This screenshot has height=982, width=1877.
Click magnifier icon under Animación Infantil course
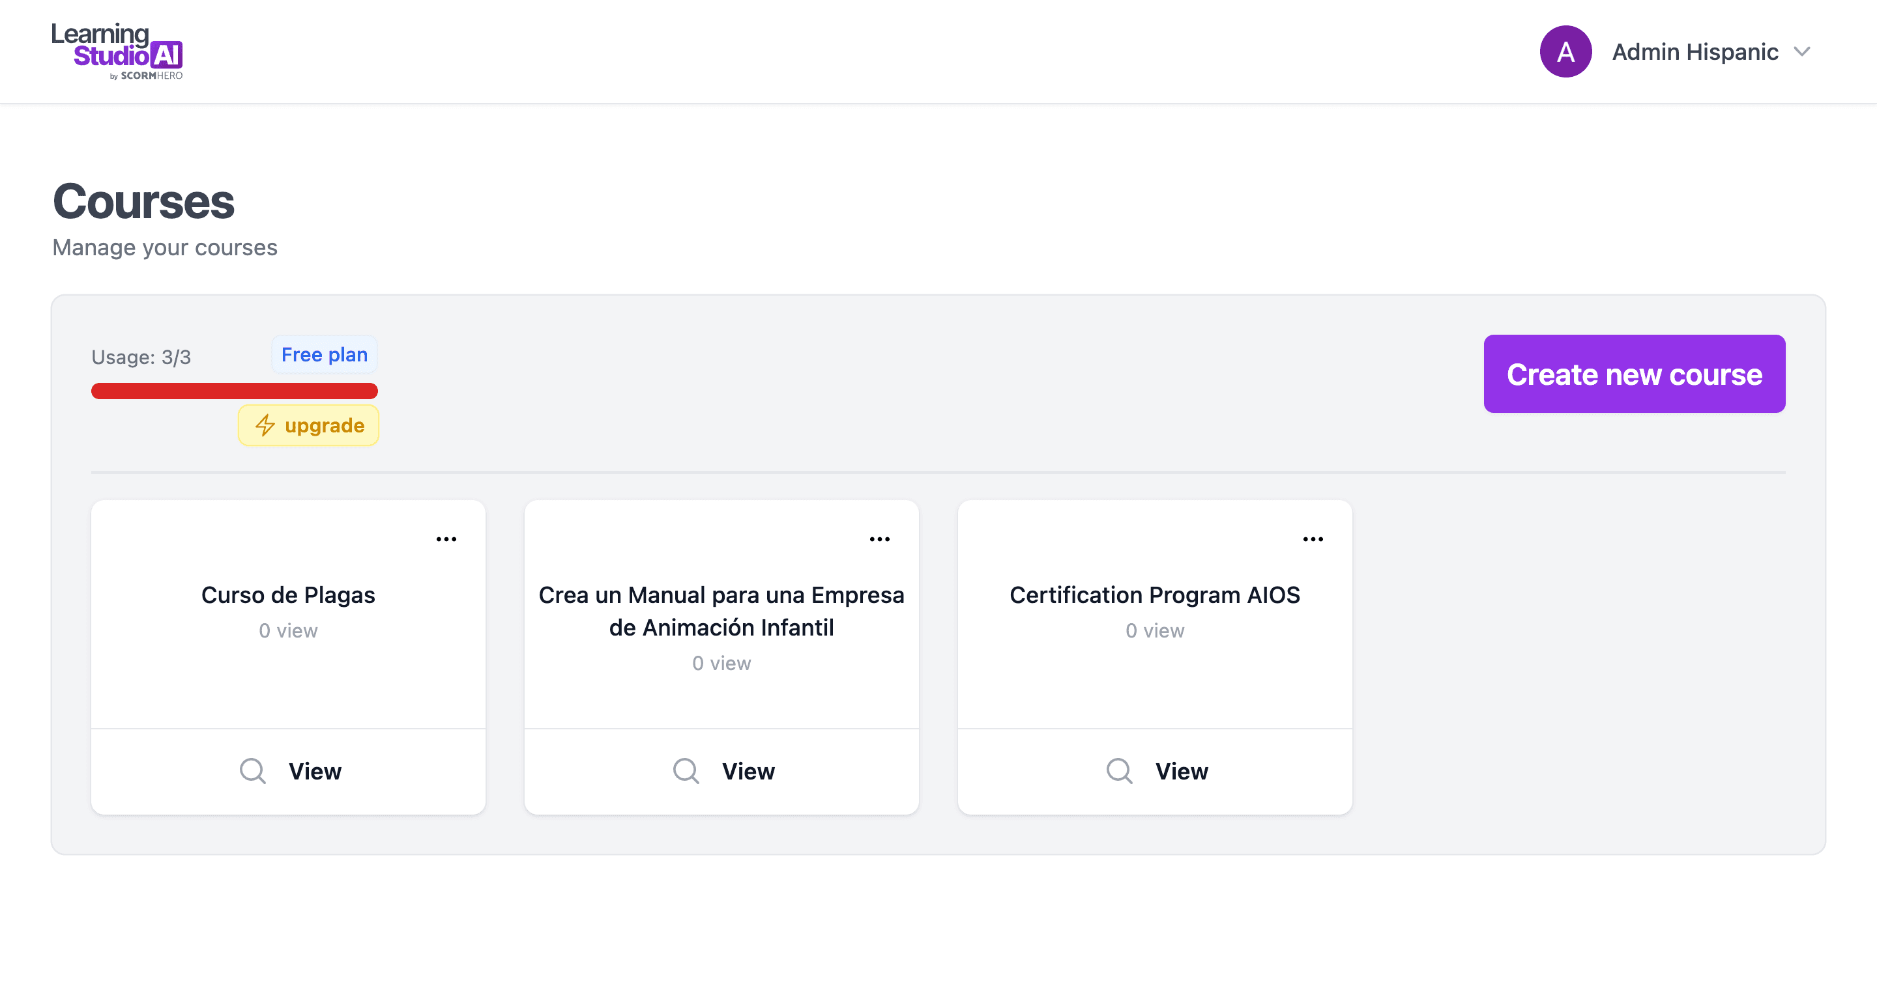click(x=686, y=771)
